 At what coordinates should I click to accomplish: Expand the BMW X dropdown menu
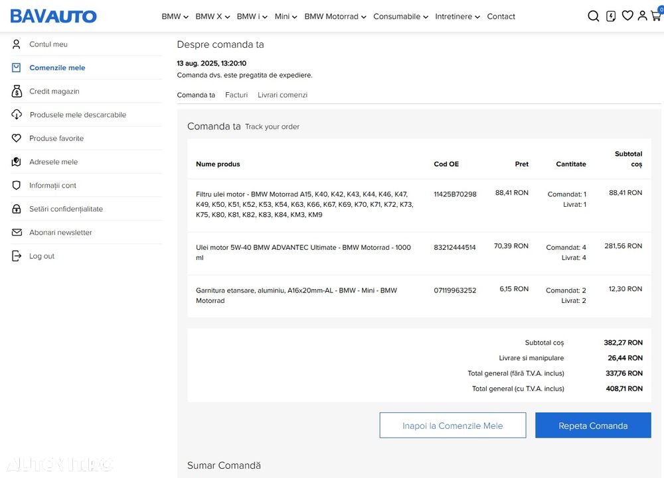pos(212,17)
